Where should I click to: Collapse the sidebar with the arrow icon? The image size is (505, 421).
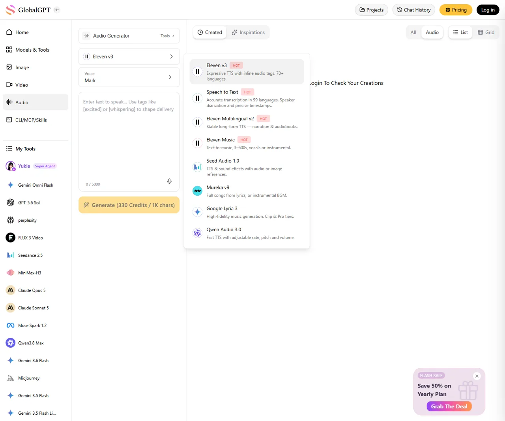coord(57,10)
